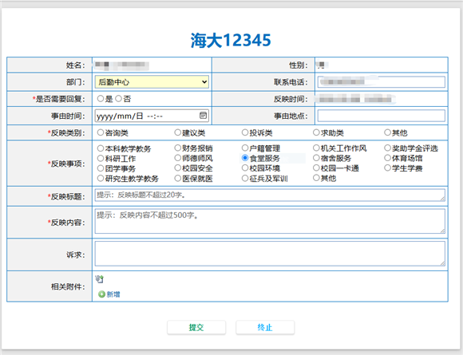
Task: Select 征兵及军训 radio option
Action: [x=245, y=178]
